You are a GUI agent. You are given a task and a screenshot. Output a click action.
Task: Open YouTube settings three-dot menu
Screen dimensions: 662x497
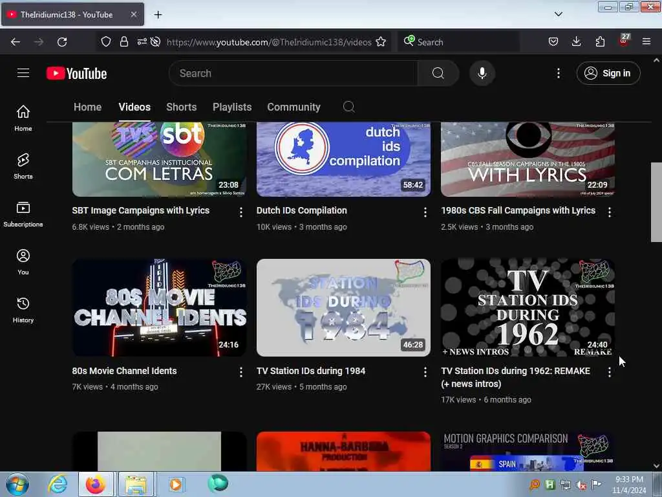pos(558,73)
